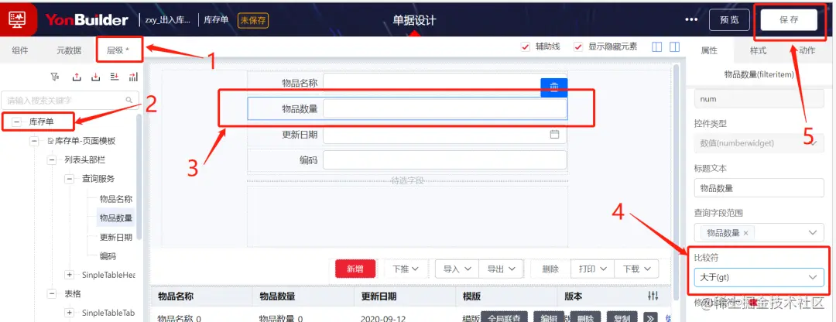Toggle the 辅助线 checkbox
The image size is (836, 322).
[525, 47]
